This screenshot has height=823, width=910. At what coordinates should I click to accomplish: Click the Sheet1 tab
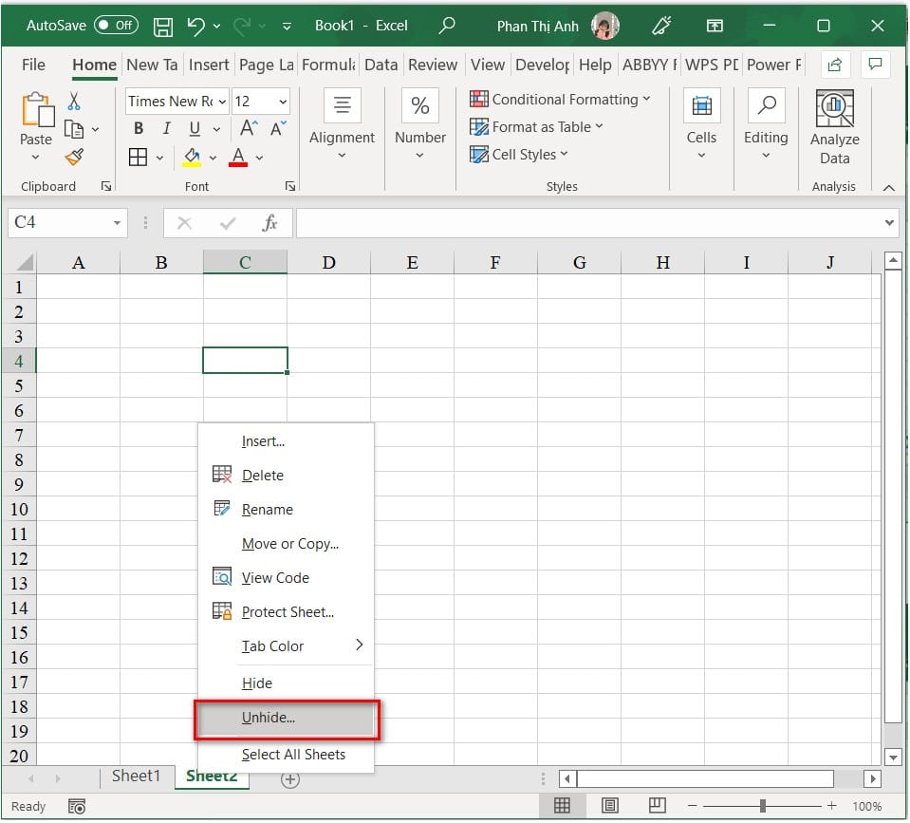[136, 776]
